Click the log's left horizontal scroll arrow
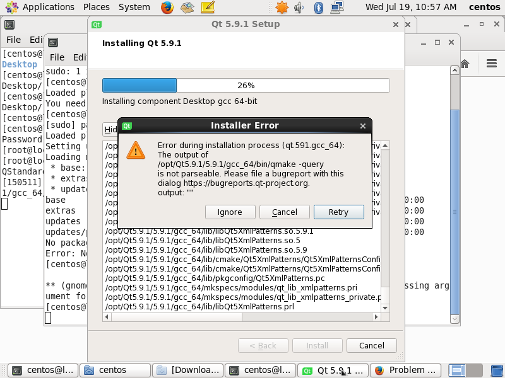 [x=107, y=317]
